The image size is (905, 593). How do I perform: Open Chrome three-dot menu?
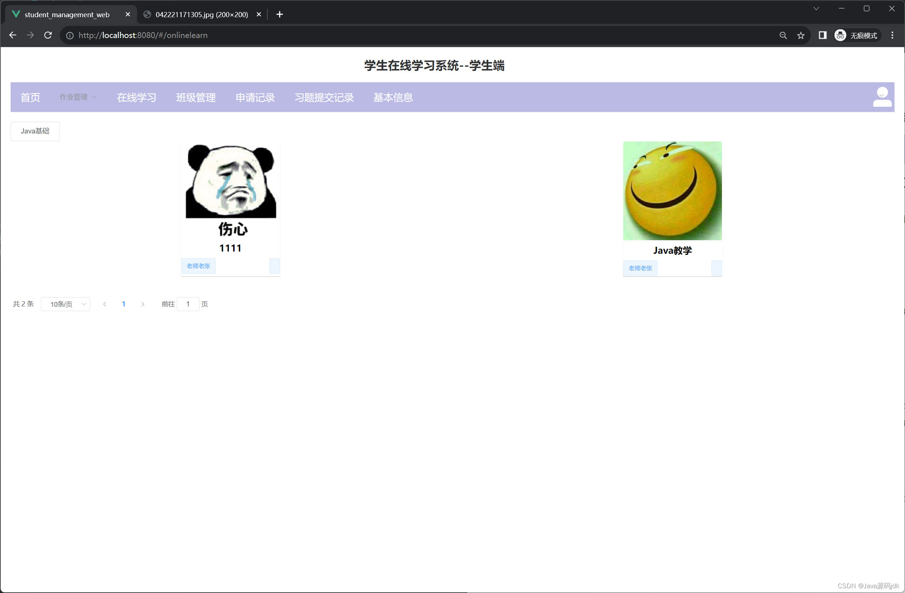coord(892,35)
